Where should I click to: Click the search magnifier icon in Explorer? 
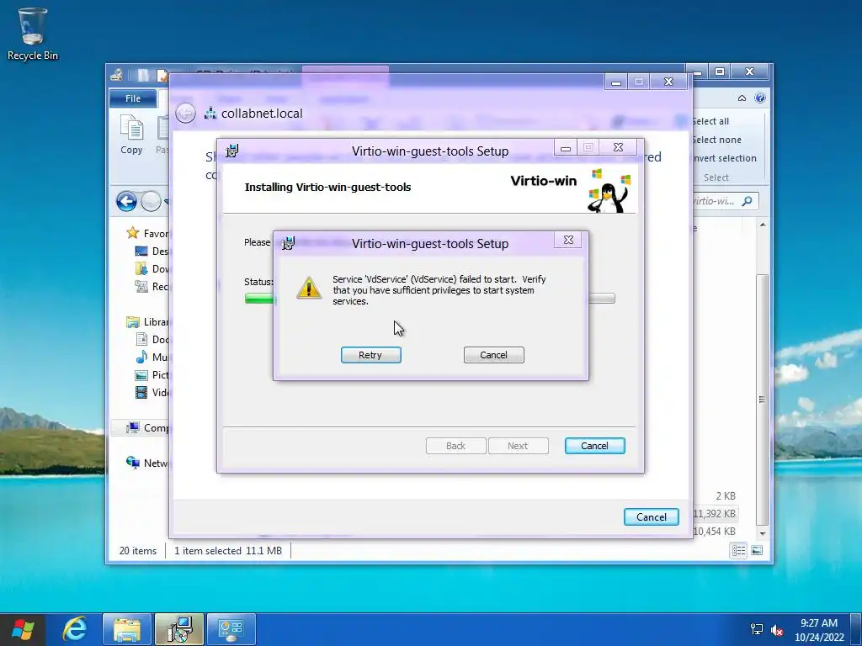(748, 201)
